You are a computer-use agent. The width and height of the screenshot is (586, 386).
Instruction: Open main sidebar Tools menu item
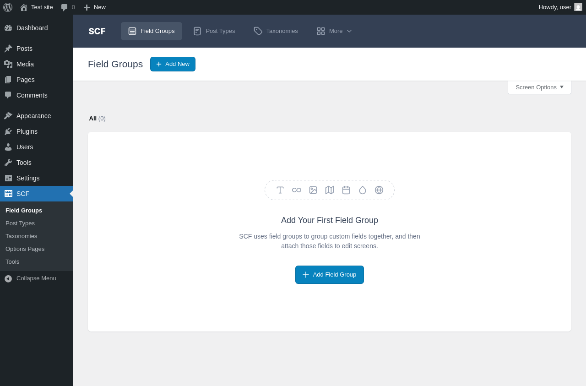point(37,163)
